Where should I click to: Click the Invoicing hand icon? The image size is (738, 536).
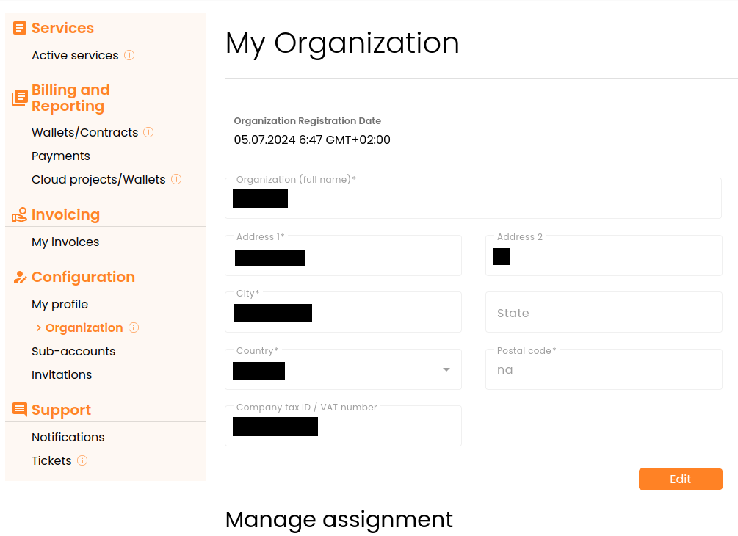(20, 215)
